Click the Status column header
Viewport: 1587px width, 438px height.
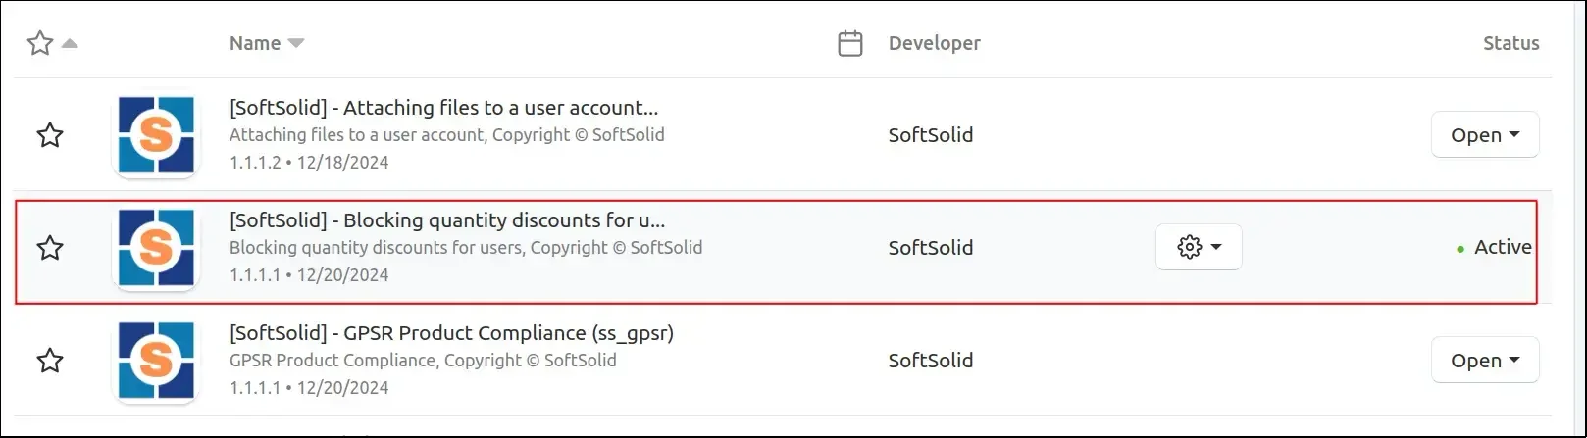1510,43
